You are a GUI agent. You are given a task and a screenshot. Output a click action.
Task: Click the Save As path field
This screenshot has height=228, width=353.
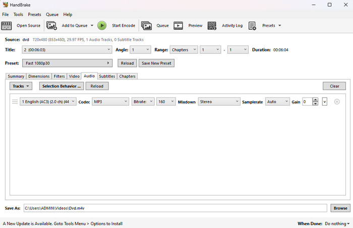175,208
